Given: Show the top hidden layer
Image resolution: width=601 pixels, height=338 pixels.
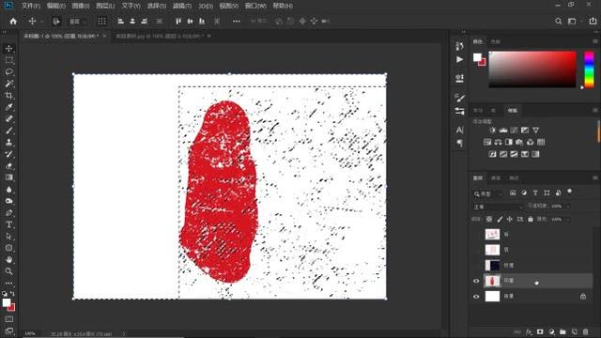Looking at the screenshot, I should pyautogui.click(x=476, y=234).
